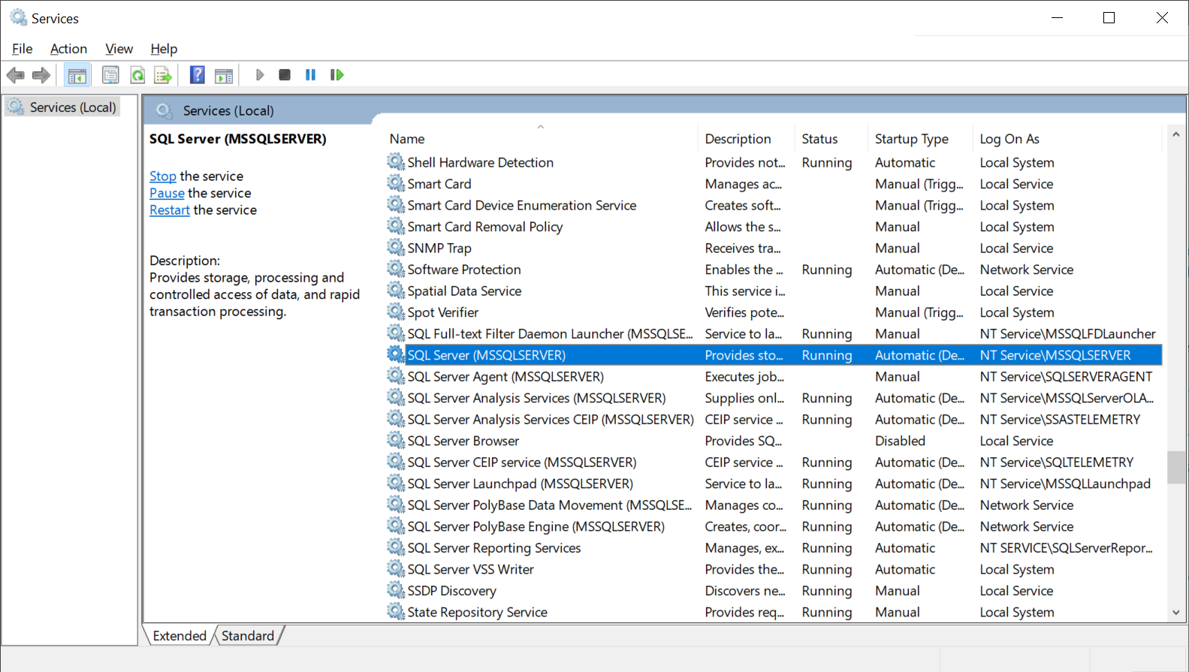Restart Service using the toolbar restart button

tap(336, 75)
